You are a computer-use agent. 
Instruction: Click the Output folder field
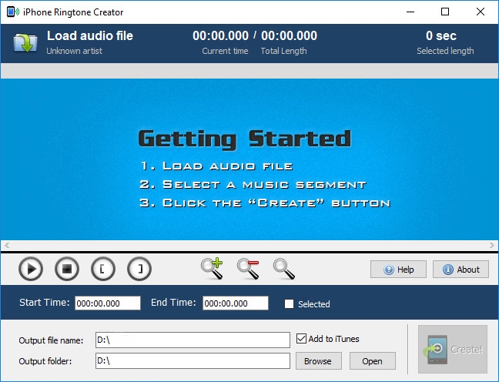point(193,360)
